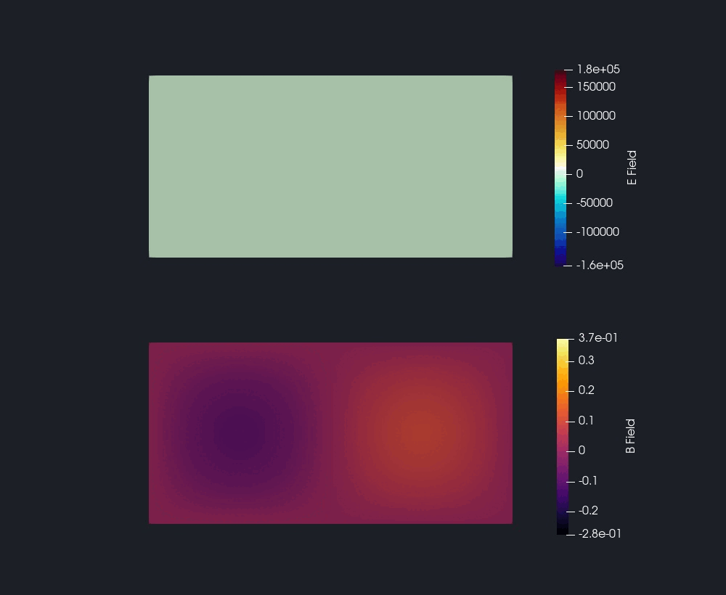Click the 'E Field' legend title
Image resolution: width=726 pixels, height=595 pixels.
(632, 168)
